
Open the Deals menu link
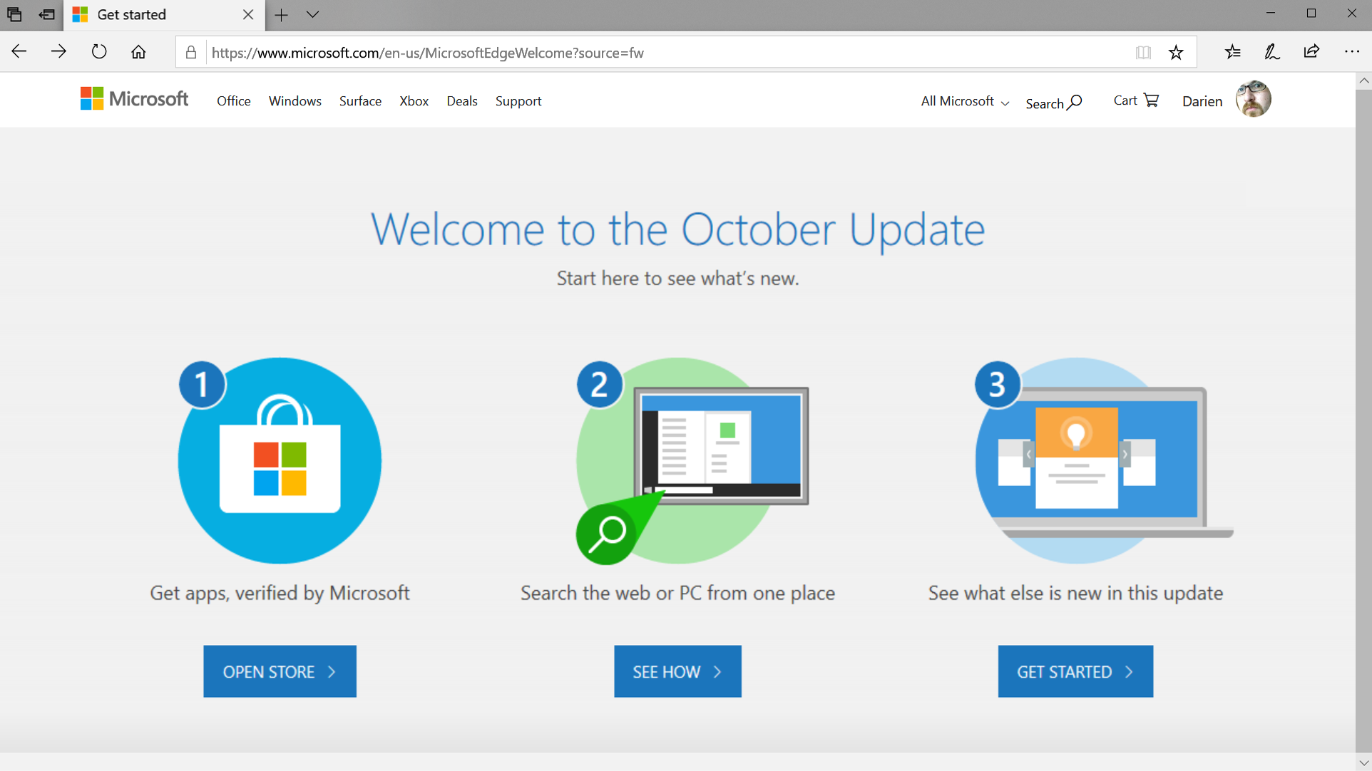(x=462, y=101)
